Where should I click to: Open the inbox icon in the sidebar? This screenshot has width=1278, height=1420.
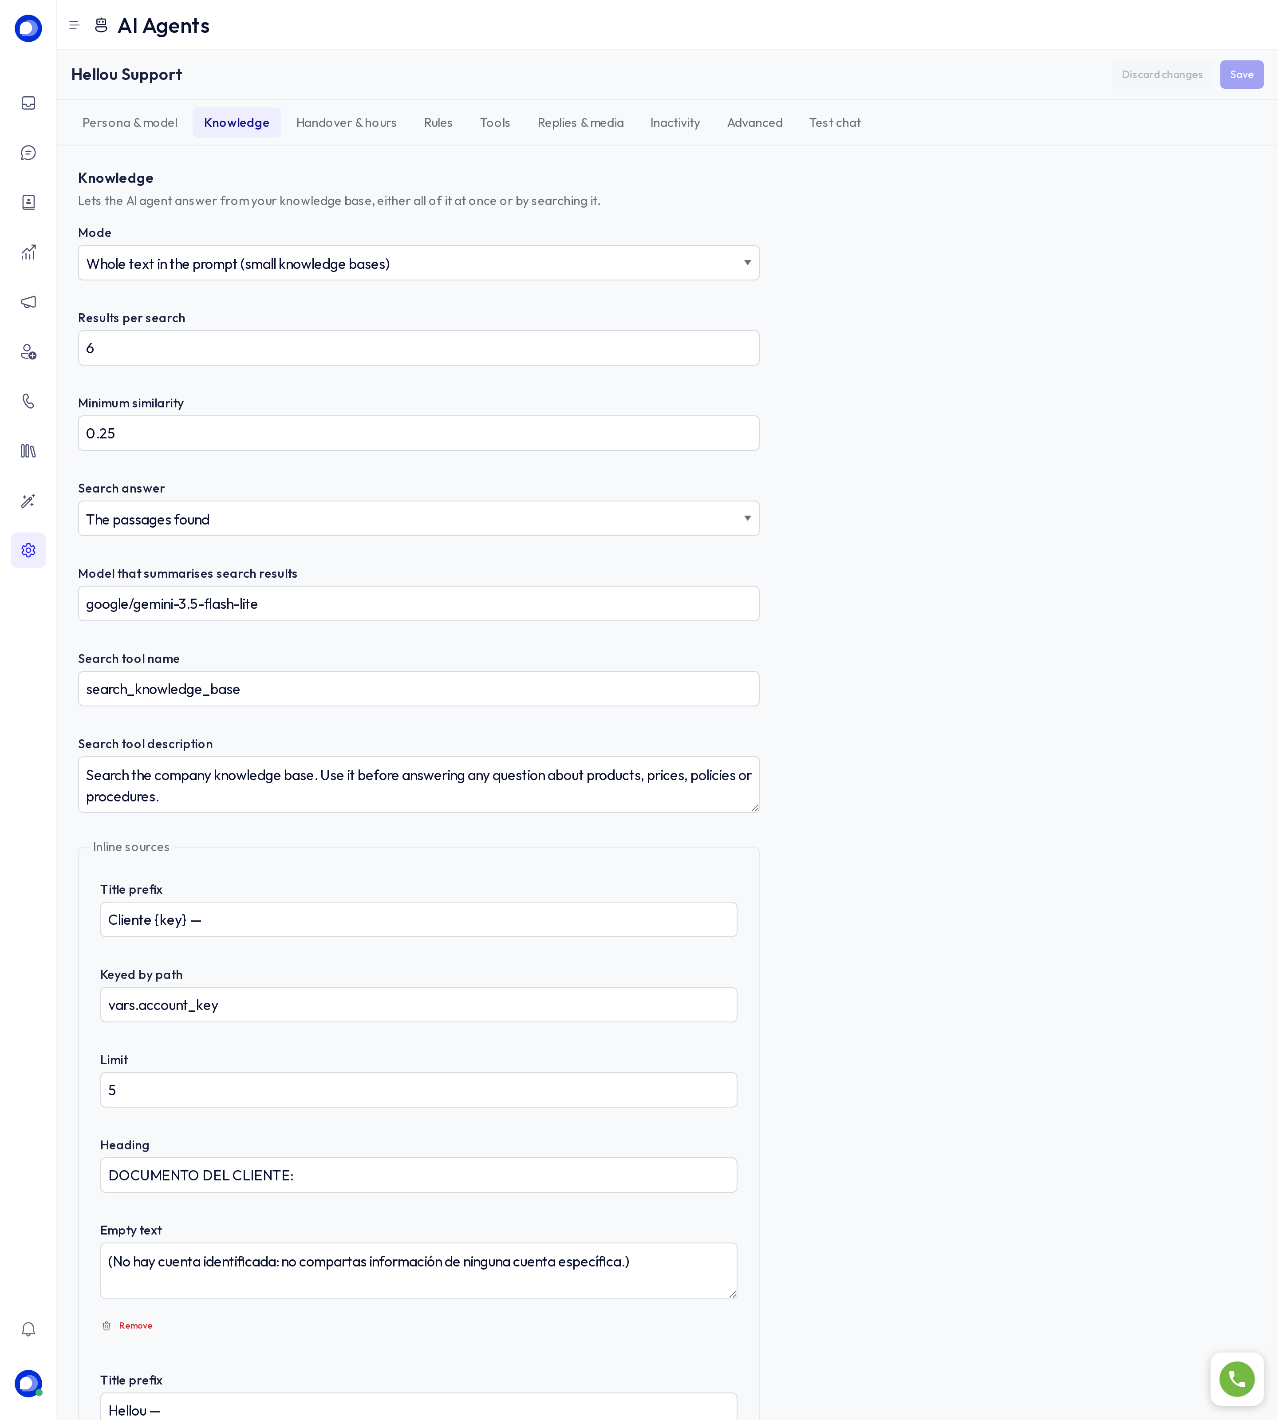(x=28, y=103)
